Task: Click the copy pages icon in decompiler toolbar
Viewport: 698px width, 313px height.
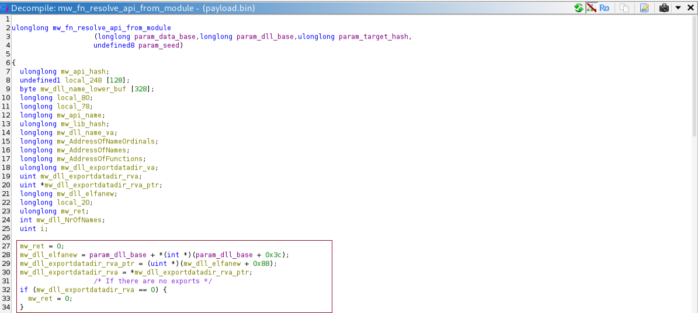Action: (625, 8)
